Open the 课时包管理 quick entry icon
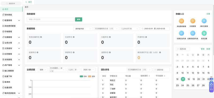The width and height of the screenshot is (214, 98). 204,21
